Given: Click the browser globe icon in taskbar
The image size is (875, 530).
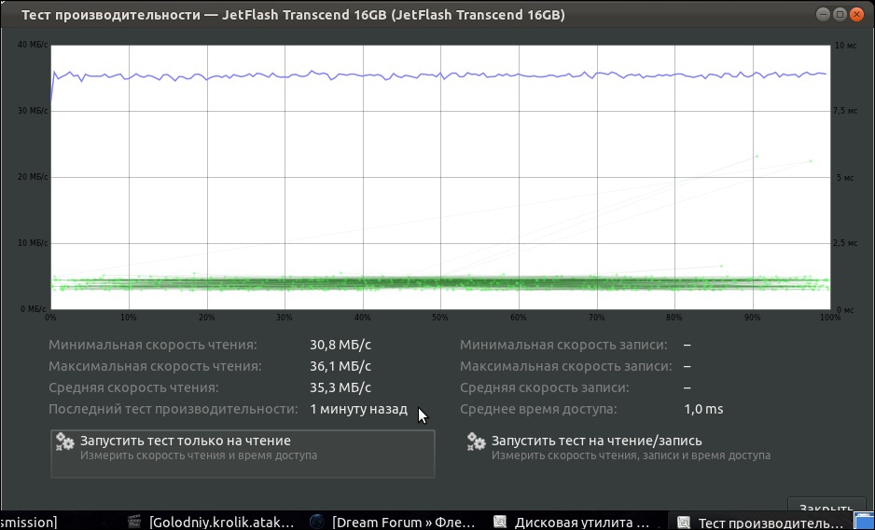Looking at the screenshot, I should point(317,522).
